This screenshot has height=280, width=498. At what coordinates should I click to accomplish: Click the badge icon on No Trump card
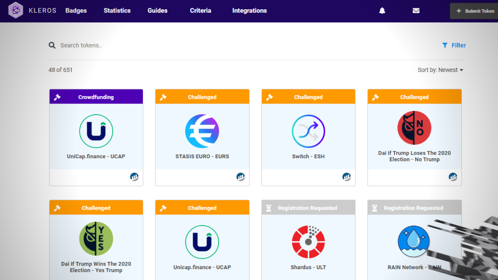453,177
